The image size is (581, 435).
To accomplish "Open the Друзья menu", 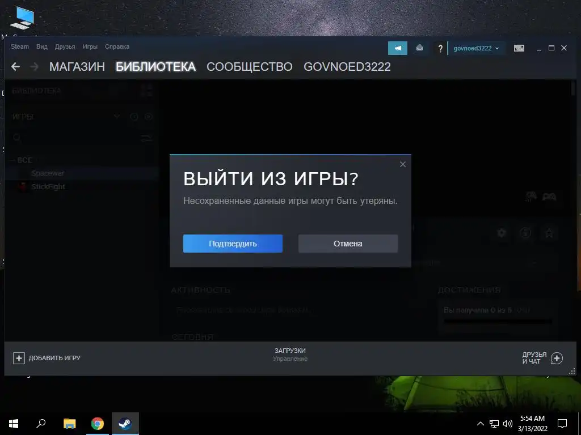I will pyautogui.click(x=65, y=46).
